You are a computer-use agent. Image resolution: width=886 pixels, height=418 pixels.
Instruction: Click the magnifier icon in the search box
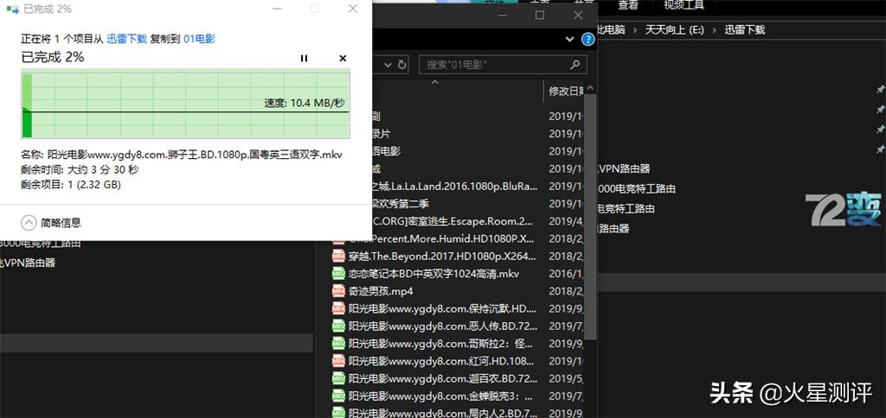[575, 65]
